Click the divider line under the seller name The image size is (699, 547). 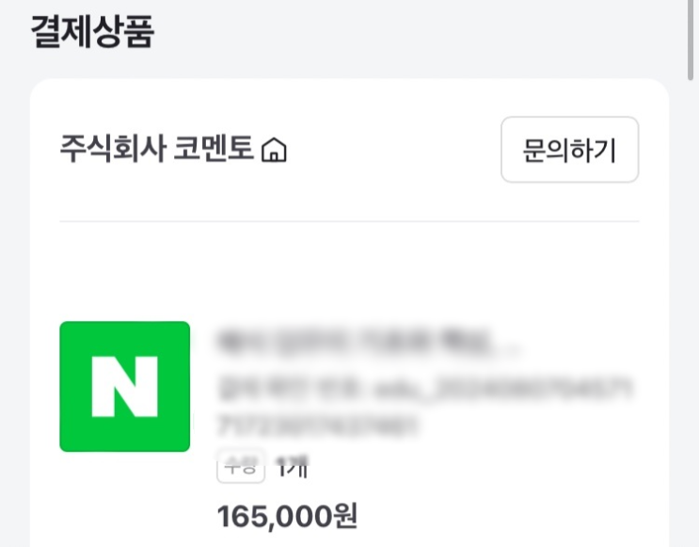349,222
